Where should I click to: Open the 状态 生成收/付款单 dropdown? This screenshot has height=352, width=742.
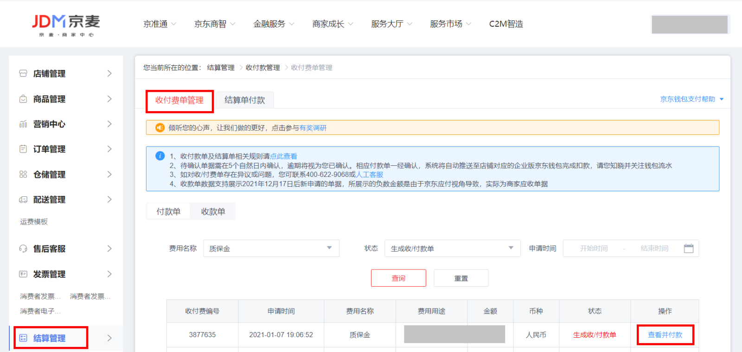point(453,248)
